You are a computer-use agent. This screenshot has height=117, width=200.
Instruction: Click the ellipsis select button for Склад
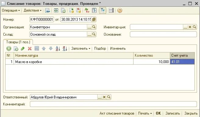pyautogui.click(x=89, y=34)
